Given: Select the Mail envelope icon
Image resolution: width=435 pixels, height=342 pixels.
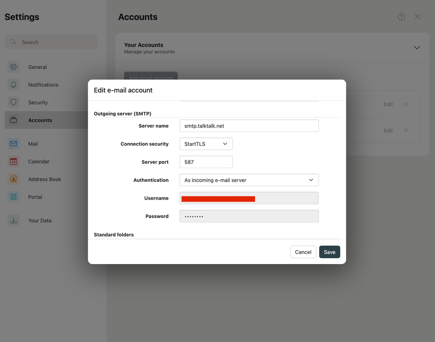Looking at the screenshot, I should coord(13,144).
